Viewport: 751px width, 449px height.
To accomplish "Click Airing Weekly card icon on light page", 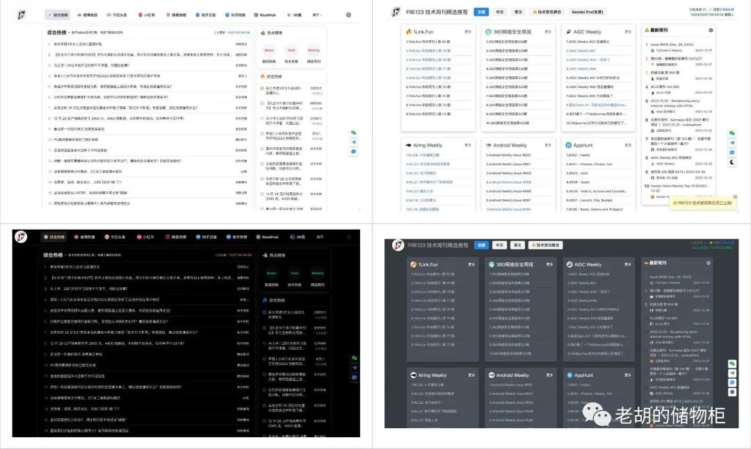I will [409, 145].
